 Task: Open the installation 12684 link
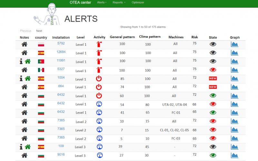61,52
